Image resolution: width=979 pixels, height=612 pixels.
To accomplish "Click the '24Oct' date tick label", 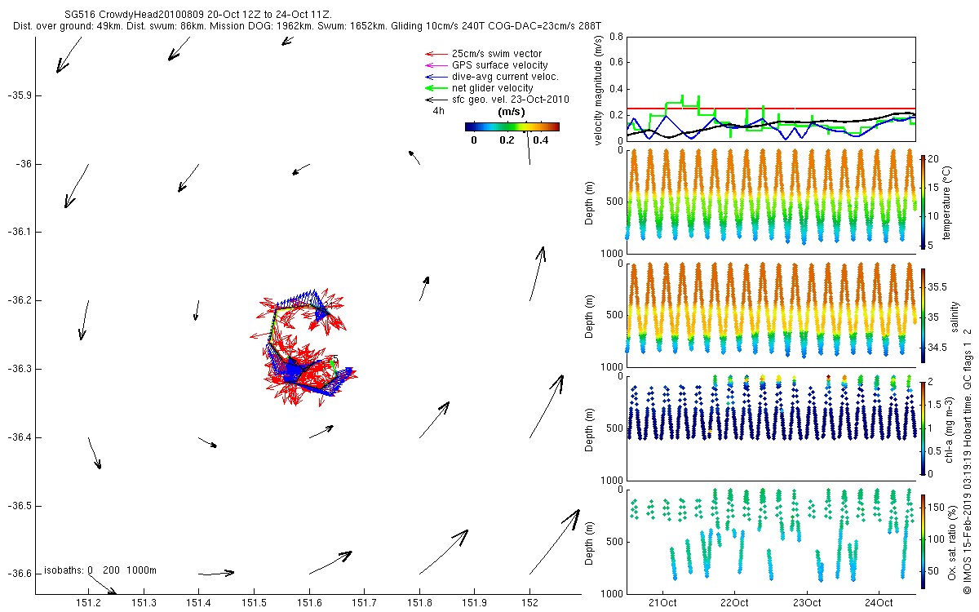I will (879, 603).
